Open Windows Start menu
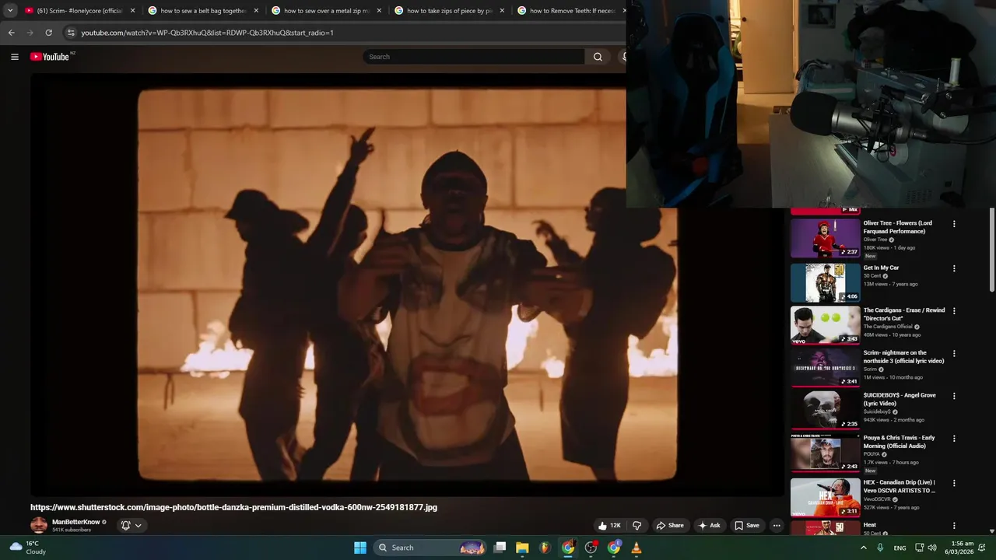 tap(360, 548)
